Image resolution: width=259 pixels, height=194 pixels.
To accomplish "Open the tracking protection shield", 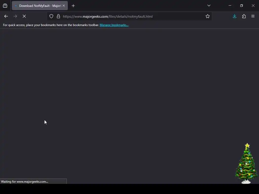I will pos(51,16).
